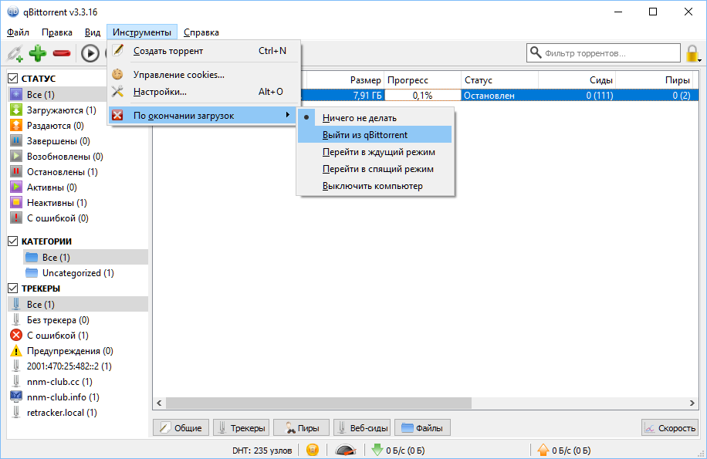Click the alternative speed limits speedometer icon
707x459 pixels.
[x=345, y=450]
